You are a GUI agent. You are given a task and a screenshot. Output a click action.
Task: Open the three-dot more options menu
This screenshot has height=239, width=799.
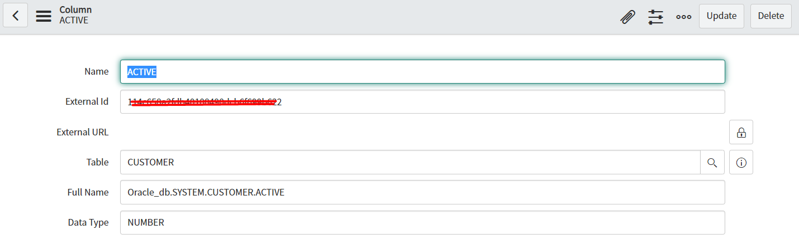(683, 16)
